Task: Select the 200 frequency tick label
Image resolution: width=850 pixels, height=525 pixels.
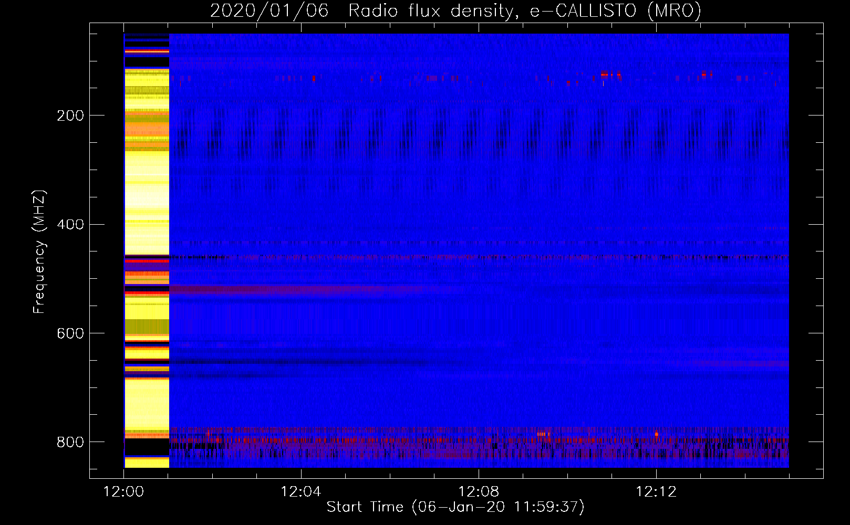Action: coord(70,115)
